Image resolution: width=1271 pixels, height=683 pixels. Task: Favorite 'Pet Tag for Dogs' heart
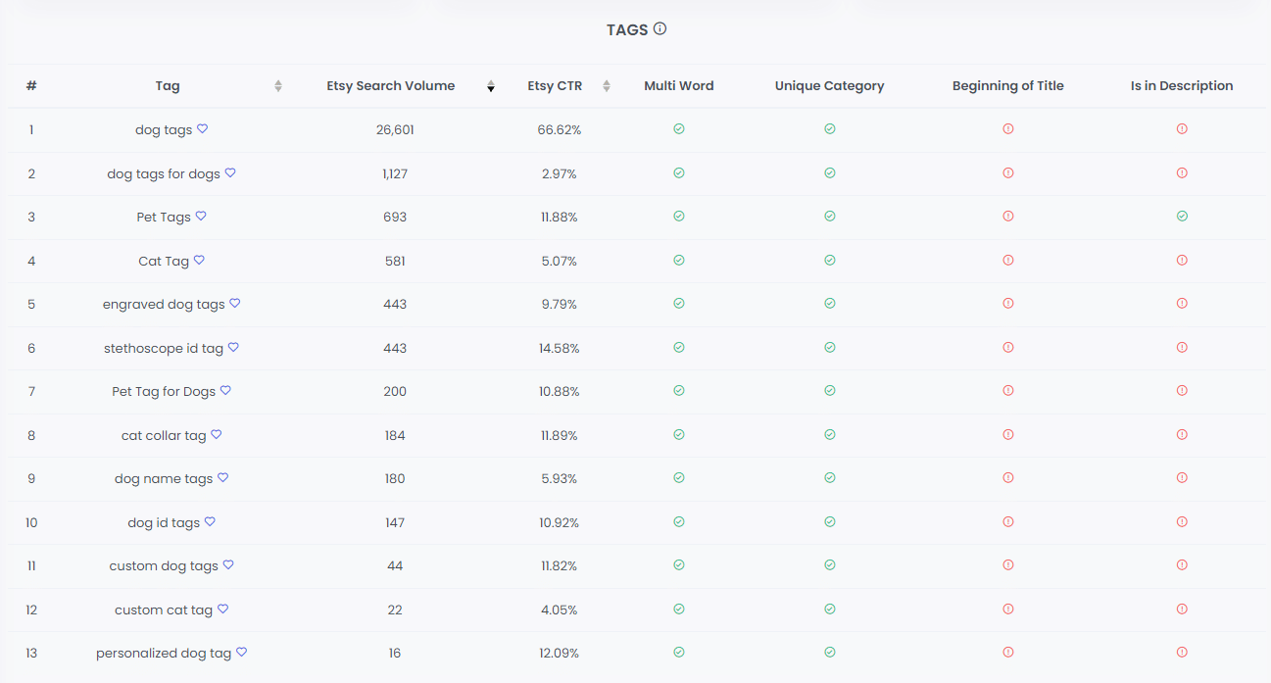click(x=225, y=390)
